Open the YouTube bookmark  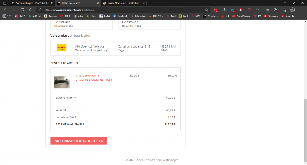288,16
